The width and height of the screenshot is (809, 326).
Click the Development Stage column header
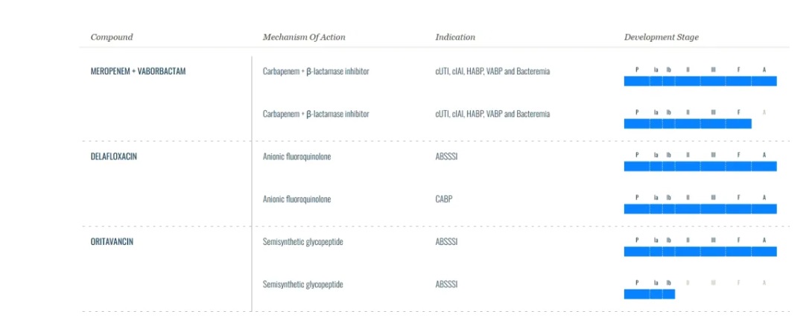tap(662, 37)
